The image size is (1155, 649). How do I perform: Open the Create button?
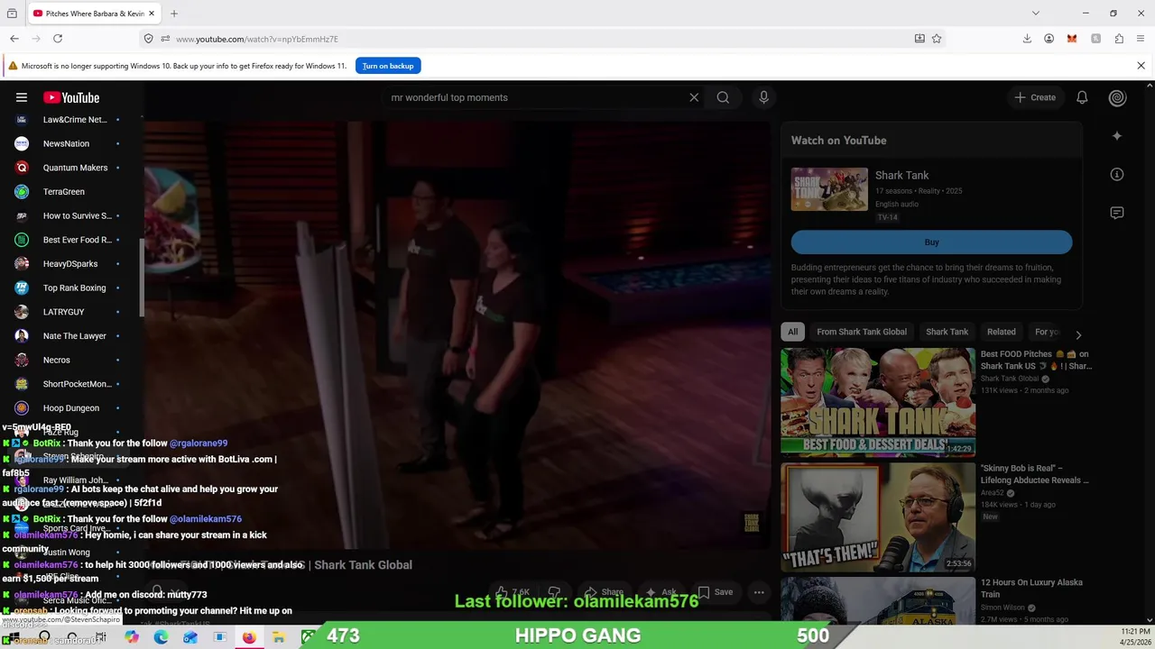click(1034, 97)
